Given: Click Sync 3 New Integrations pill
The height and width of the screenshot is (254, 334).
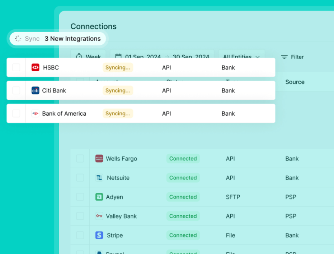Looking at the screenshot, I should click(x=58, y=38).
